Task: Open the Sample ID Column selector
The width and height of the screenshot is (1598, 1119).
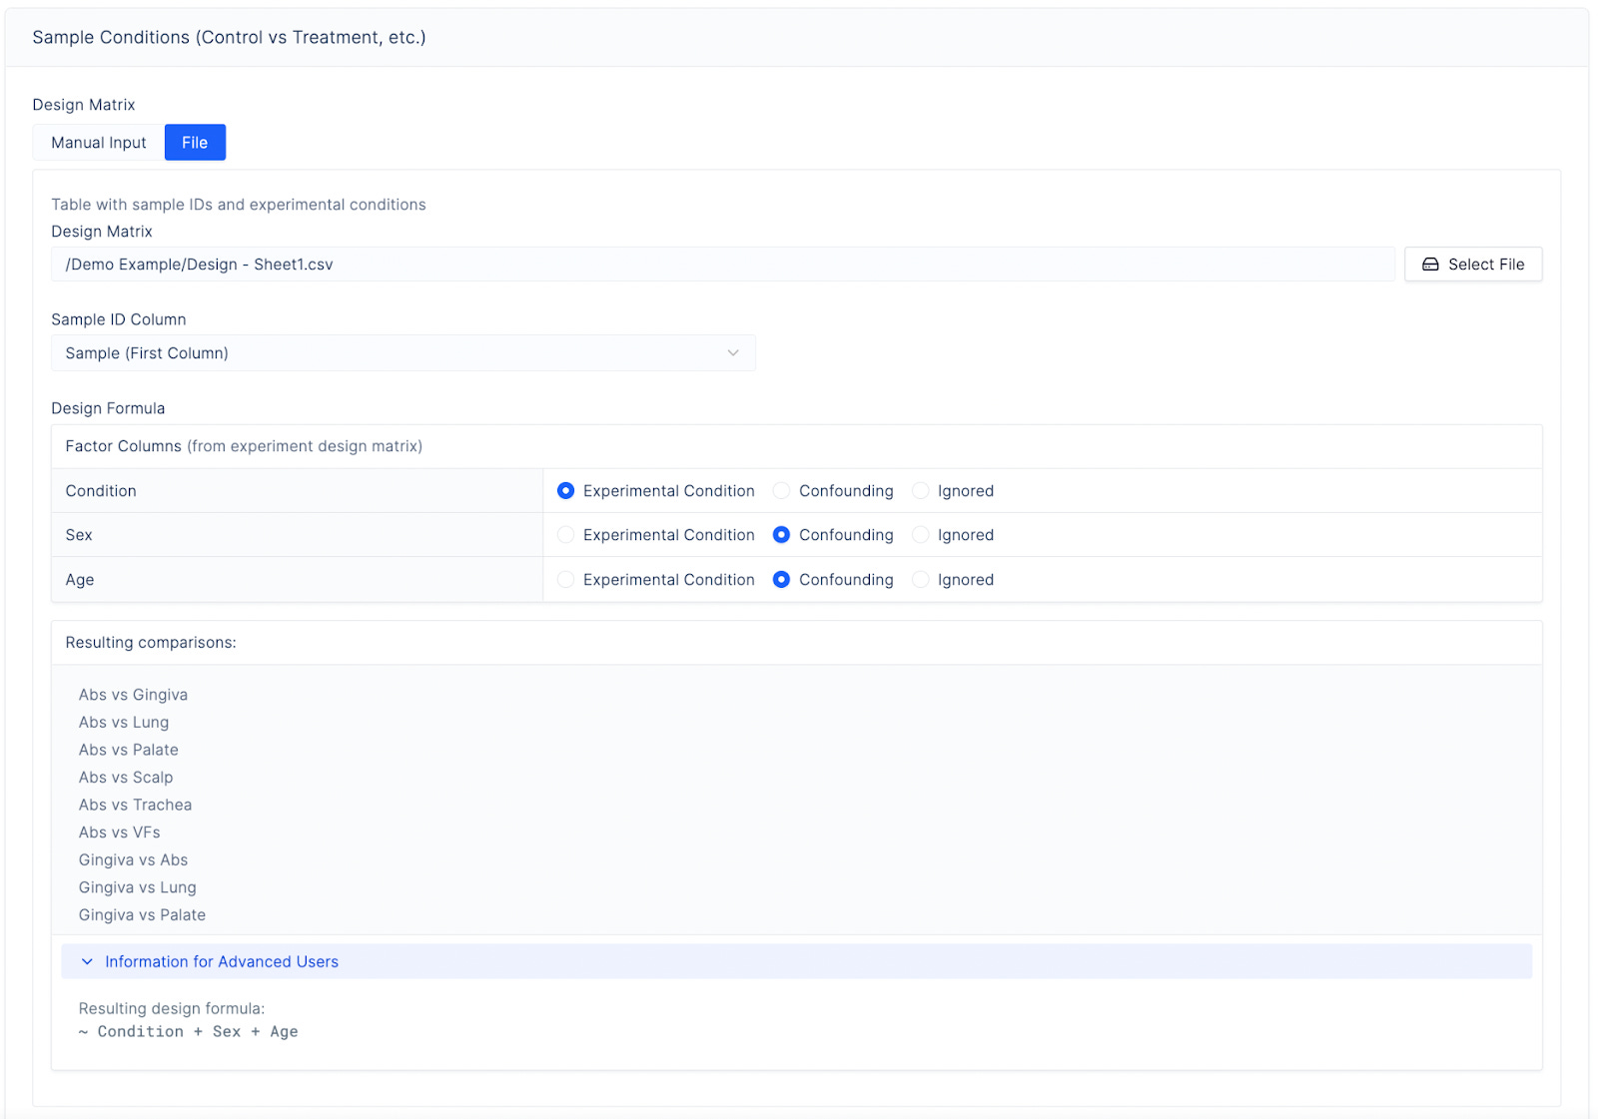Action: coord(402,352)
